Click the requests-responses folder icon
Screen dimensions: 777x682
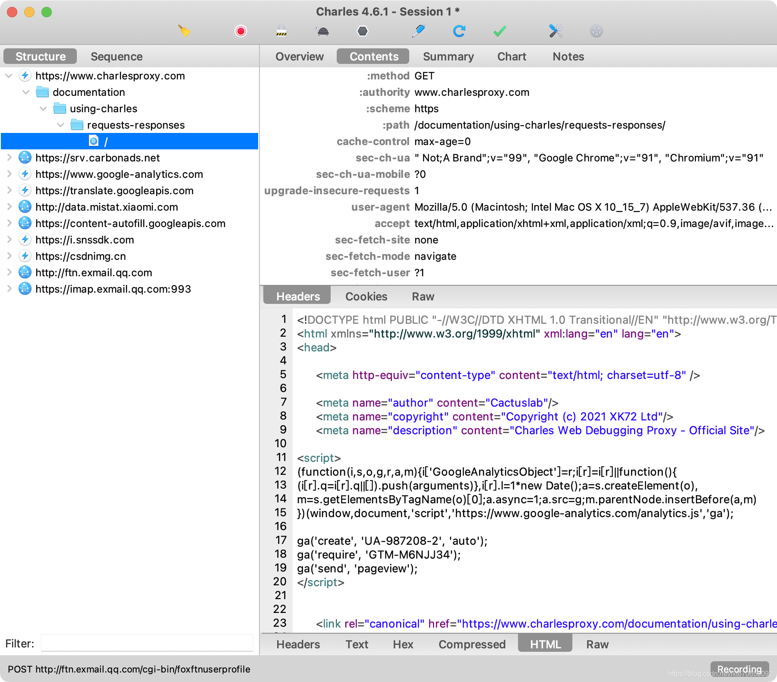click(77, 125)
